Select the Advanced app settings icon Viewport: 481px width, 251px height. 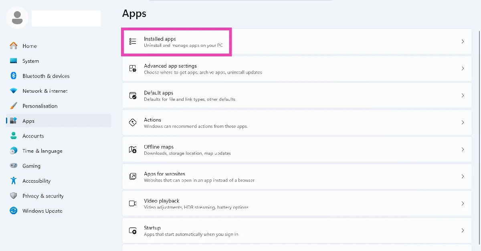(x=133, y=68)
